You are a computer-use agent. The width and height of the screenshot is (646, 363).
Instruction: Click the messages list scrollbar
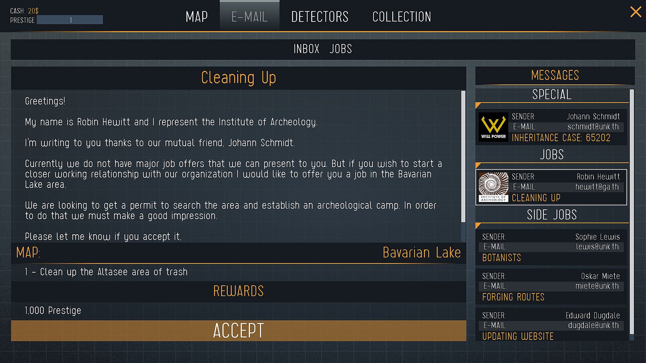pyautogui.click(x=632, y=212)
